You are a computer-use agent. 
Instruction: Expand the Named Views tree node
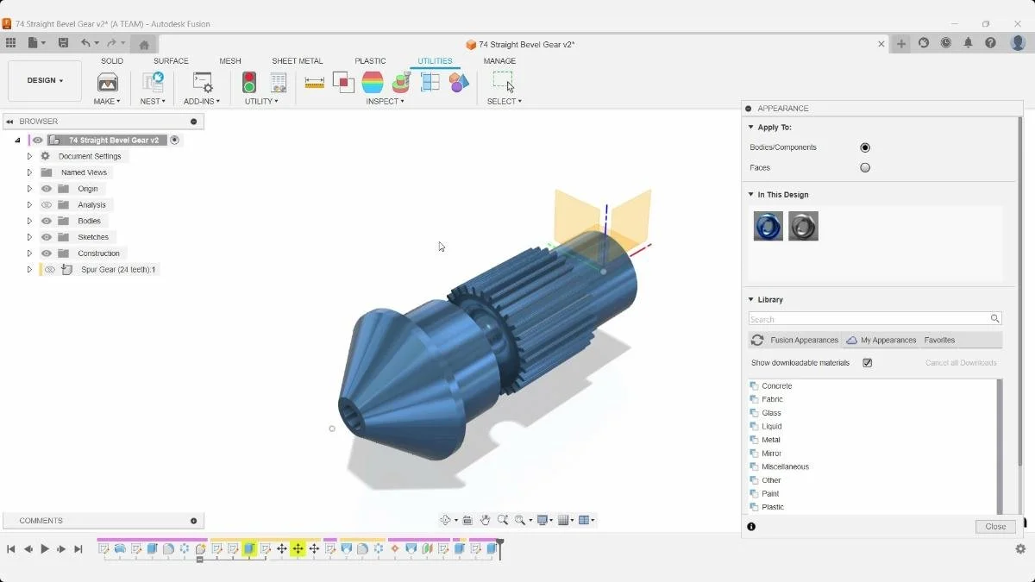(29, 172)
